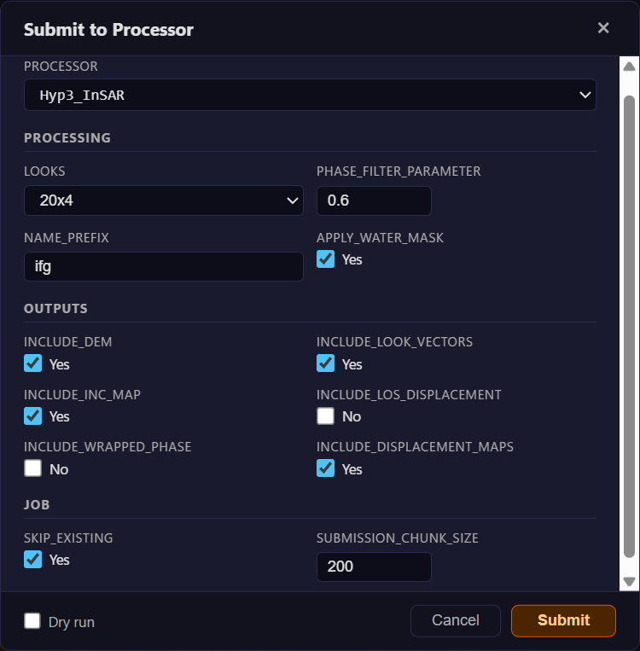This screenshot has width=640, height=651.
Task: Focus the SUBMISSION_CHUNK_SIZE field
Action: tap(374, 567)
